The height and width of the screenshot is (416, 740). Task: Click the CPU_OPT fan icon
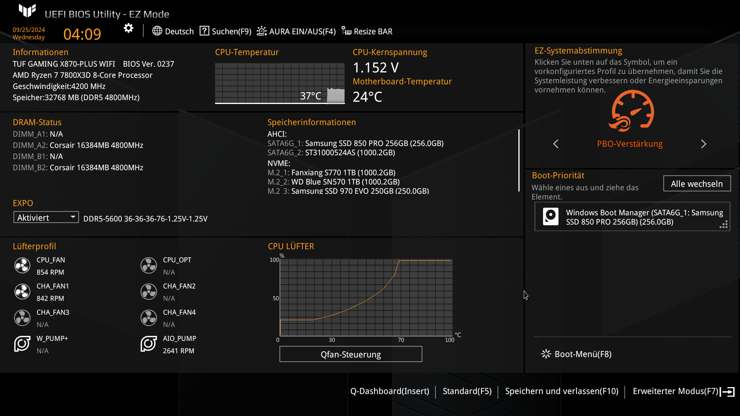click(x=148, y=265)
